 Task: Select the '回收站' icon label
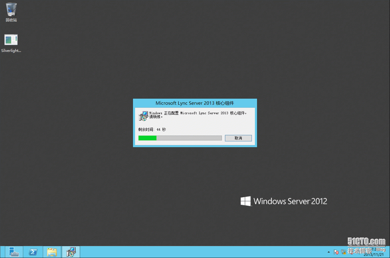pos(11,20)
